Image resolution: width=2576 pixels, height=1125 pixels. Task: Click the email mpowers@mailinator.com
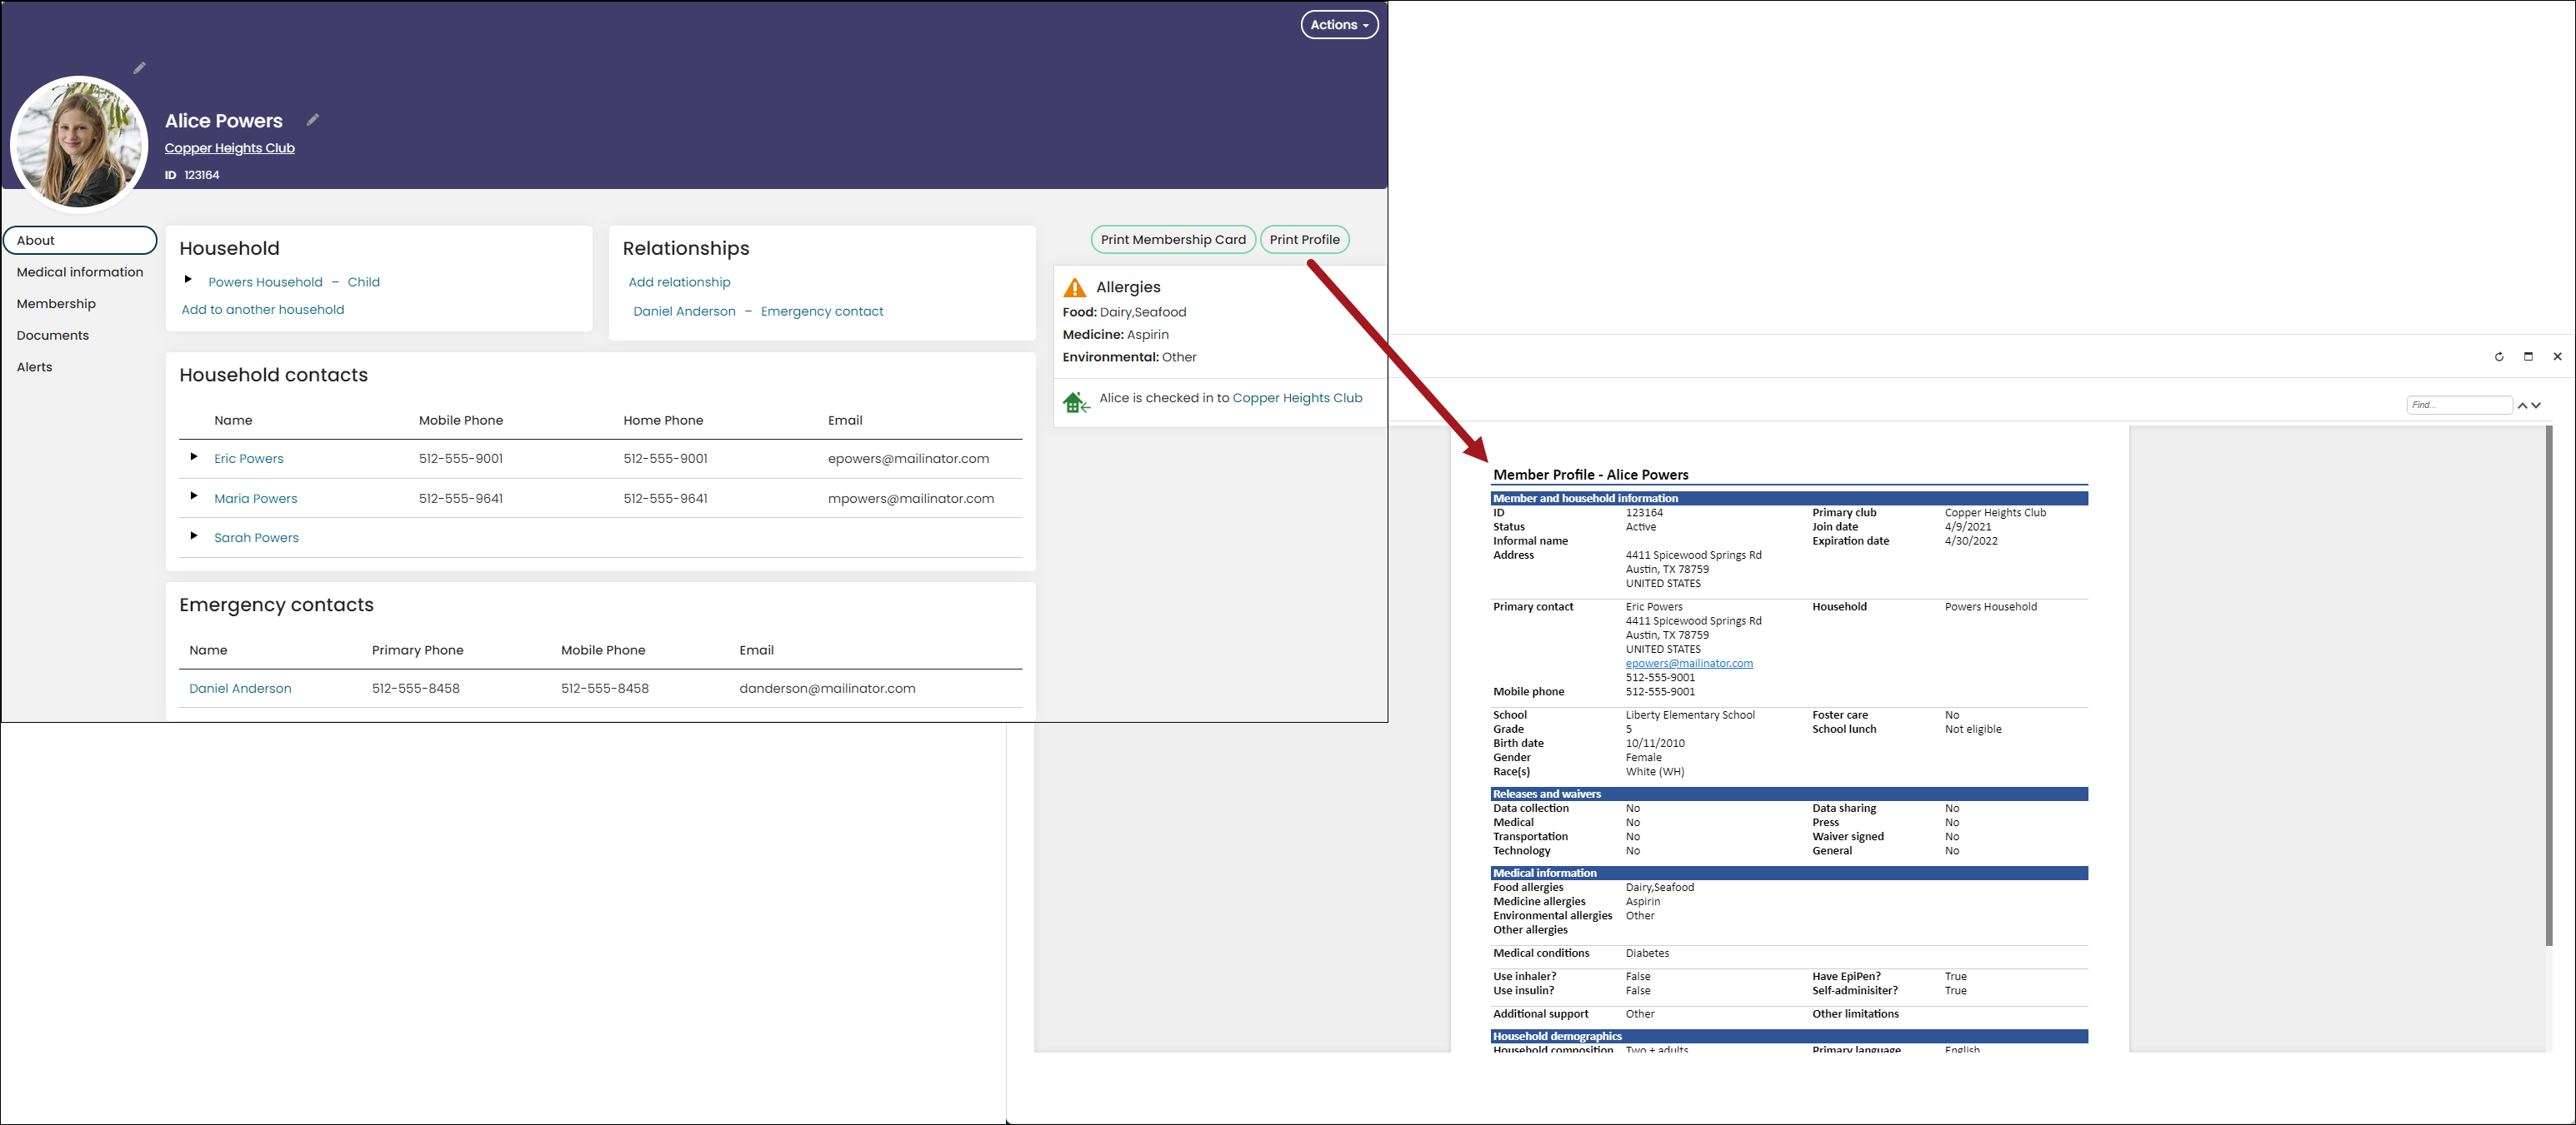point(911,499)
